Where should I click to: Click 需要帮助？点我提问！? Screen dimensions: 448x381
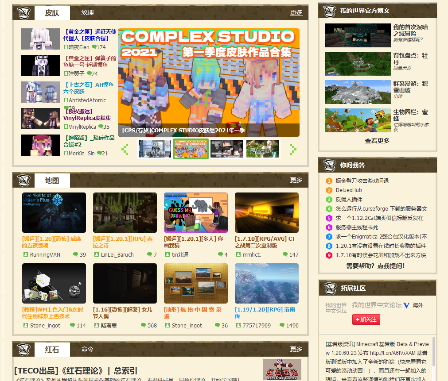tap(375, 266)
